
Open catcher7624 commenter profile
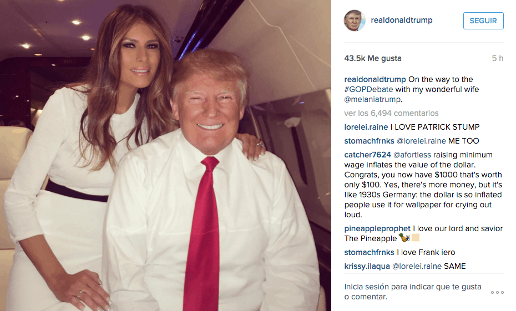[x=368, y=155]
